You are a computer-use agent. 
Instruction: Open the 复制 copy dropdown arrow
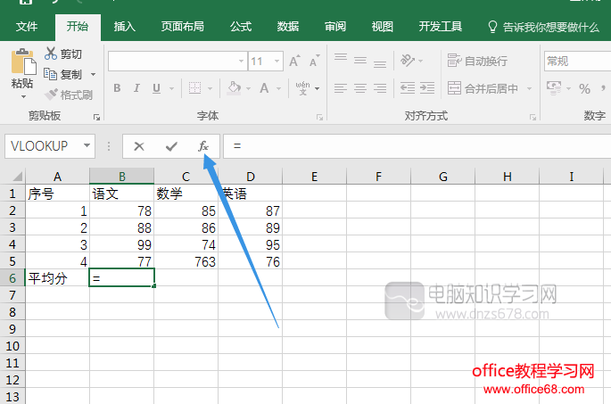pos(94,74)
